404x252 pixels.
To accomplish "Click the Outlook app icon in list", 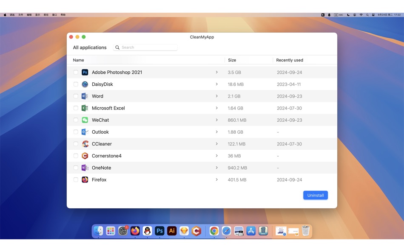I will click(x=85, y=132).
